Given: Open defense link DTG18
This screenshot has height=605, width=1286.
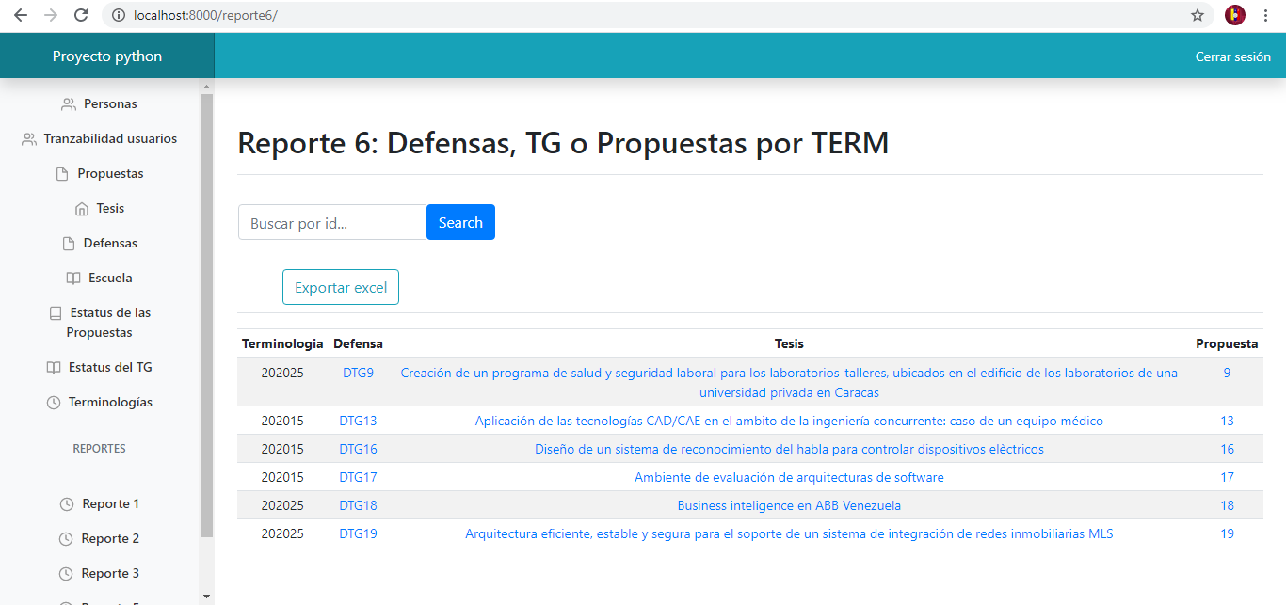Looking at the screenshot, I should (358, 505).
